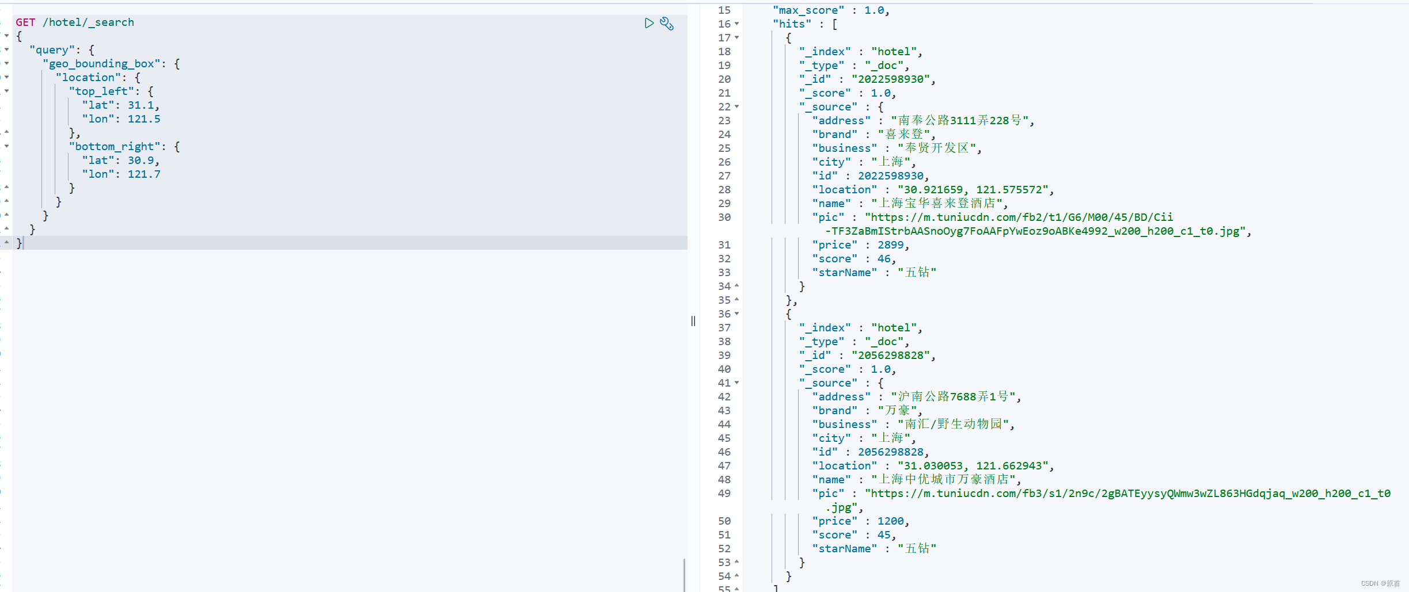Click location "30.921659, 121.575572"
The width and height of the screenshot is (1409, 592).
point(973,190)
